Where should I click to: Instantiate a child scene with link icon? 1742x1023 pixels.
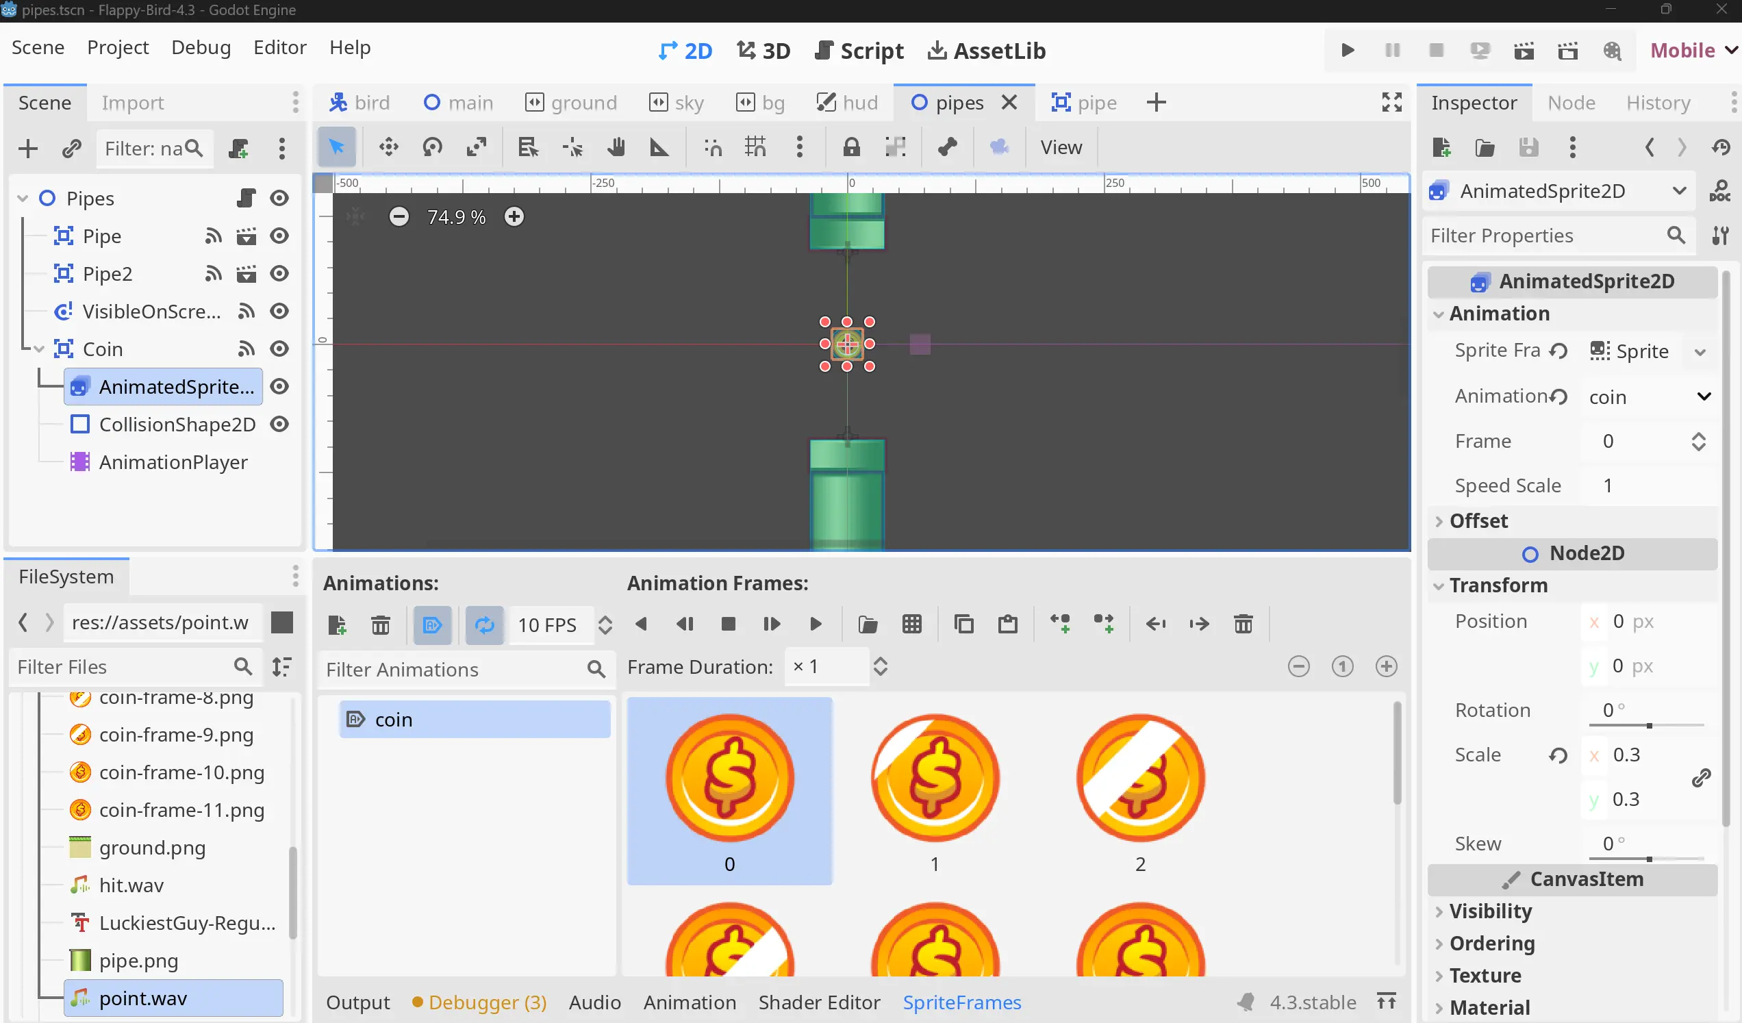click(72, 149)
